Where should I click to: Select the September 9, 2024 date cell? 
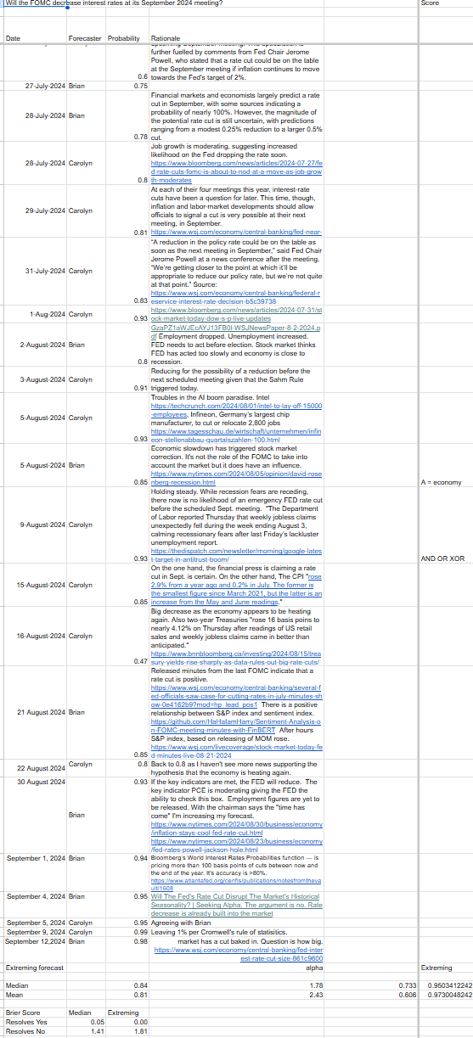pos(36,930)
